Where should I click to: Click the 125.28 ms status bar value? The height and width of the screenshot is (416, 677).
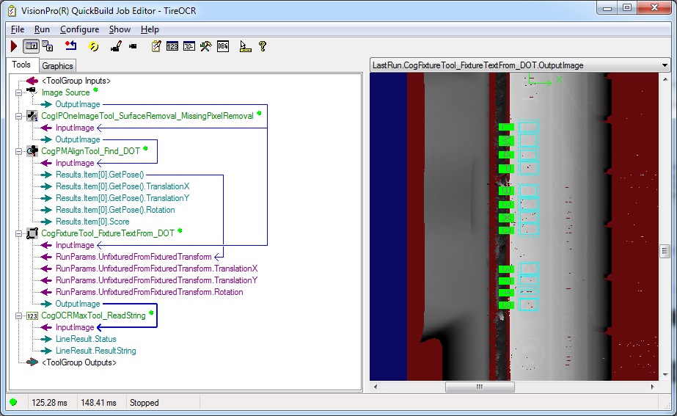pyautogui.click(x=50, y=403)
